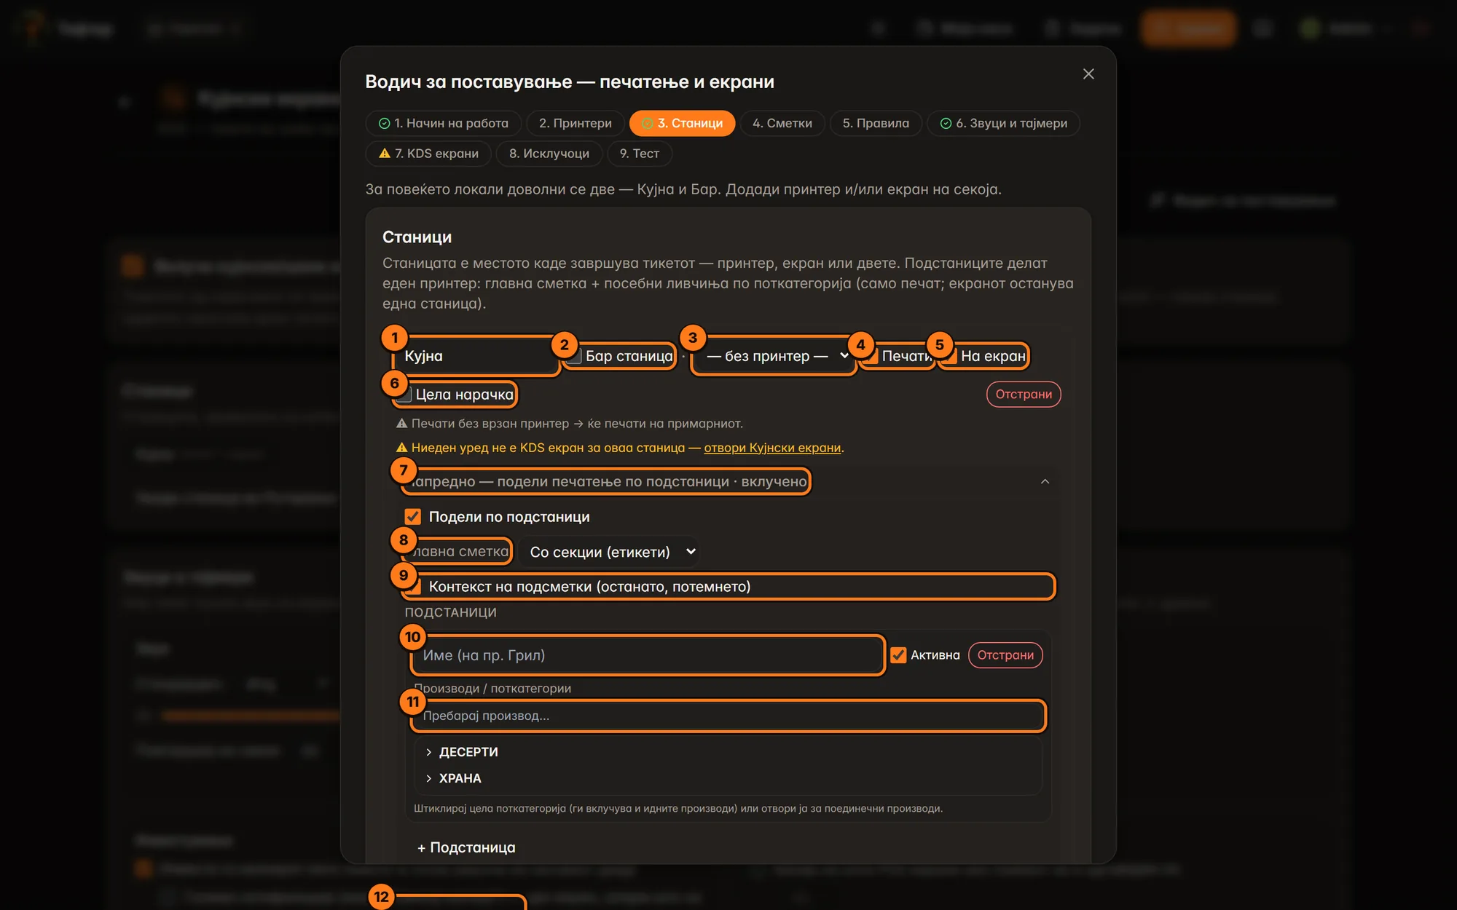This screenshot has width=1457, height=910.
Task: Collapse the 'Напредно — подели печатење' section
Action: [728, 481]
